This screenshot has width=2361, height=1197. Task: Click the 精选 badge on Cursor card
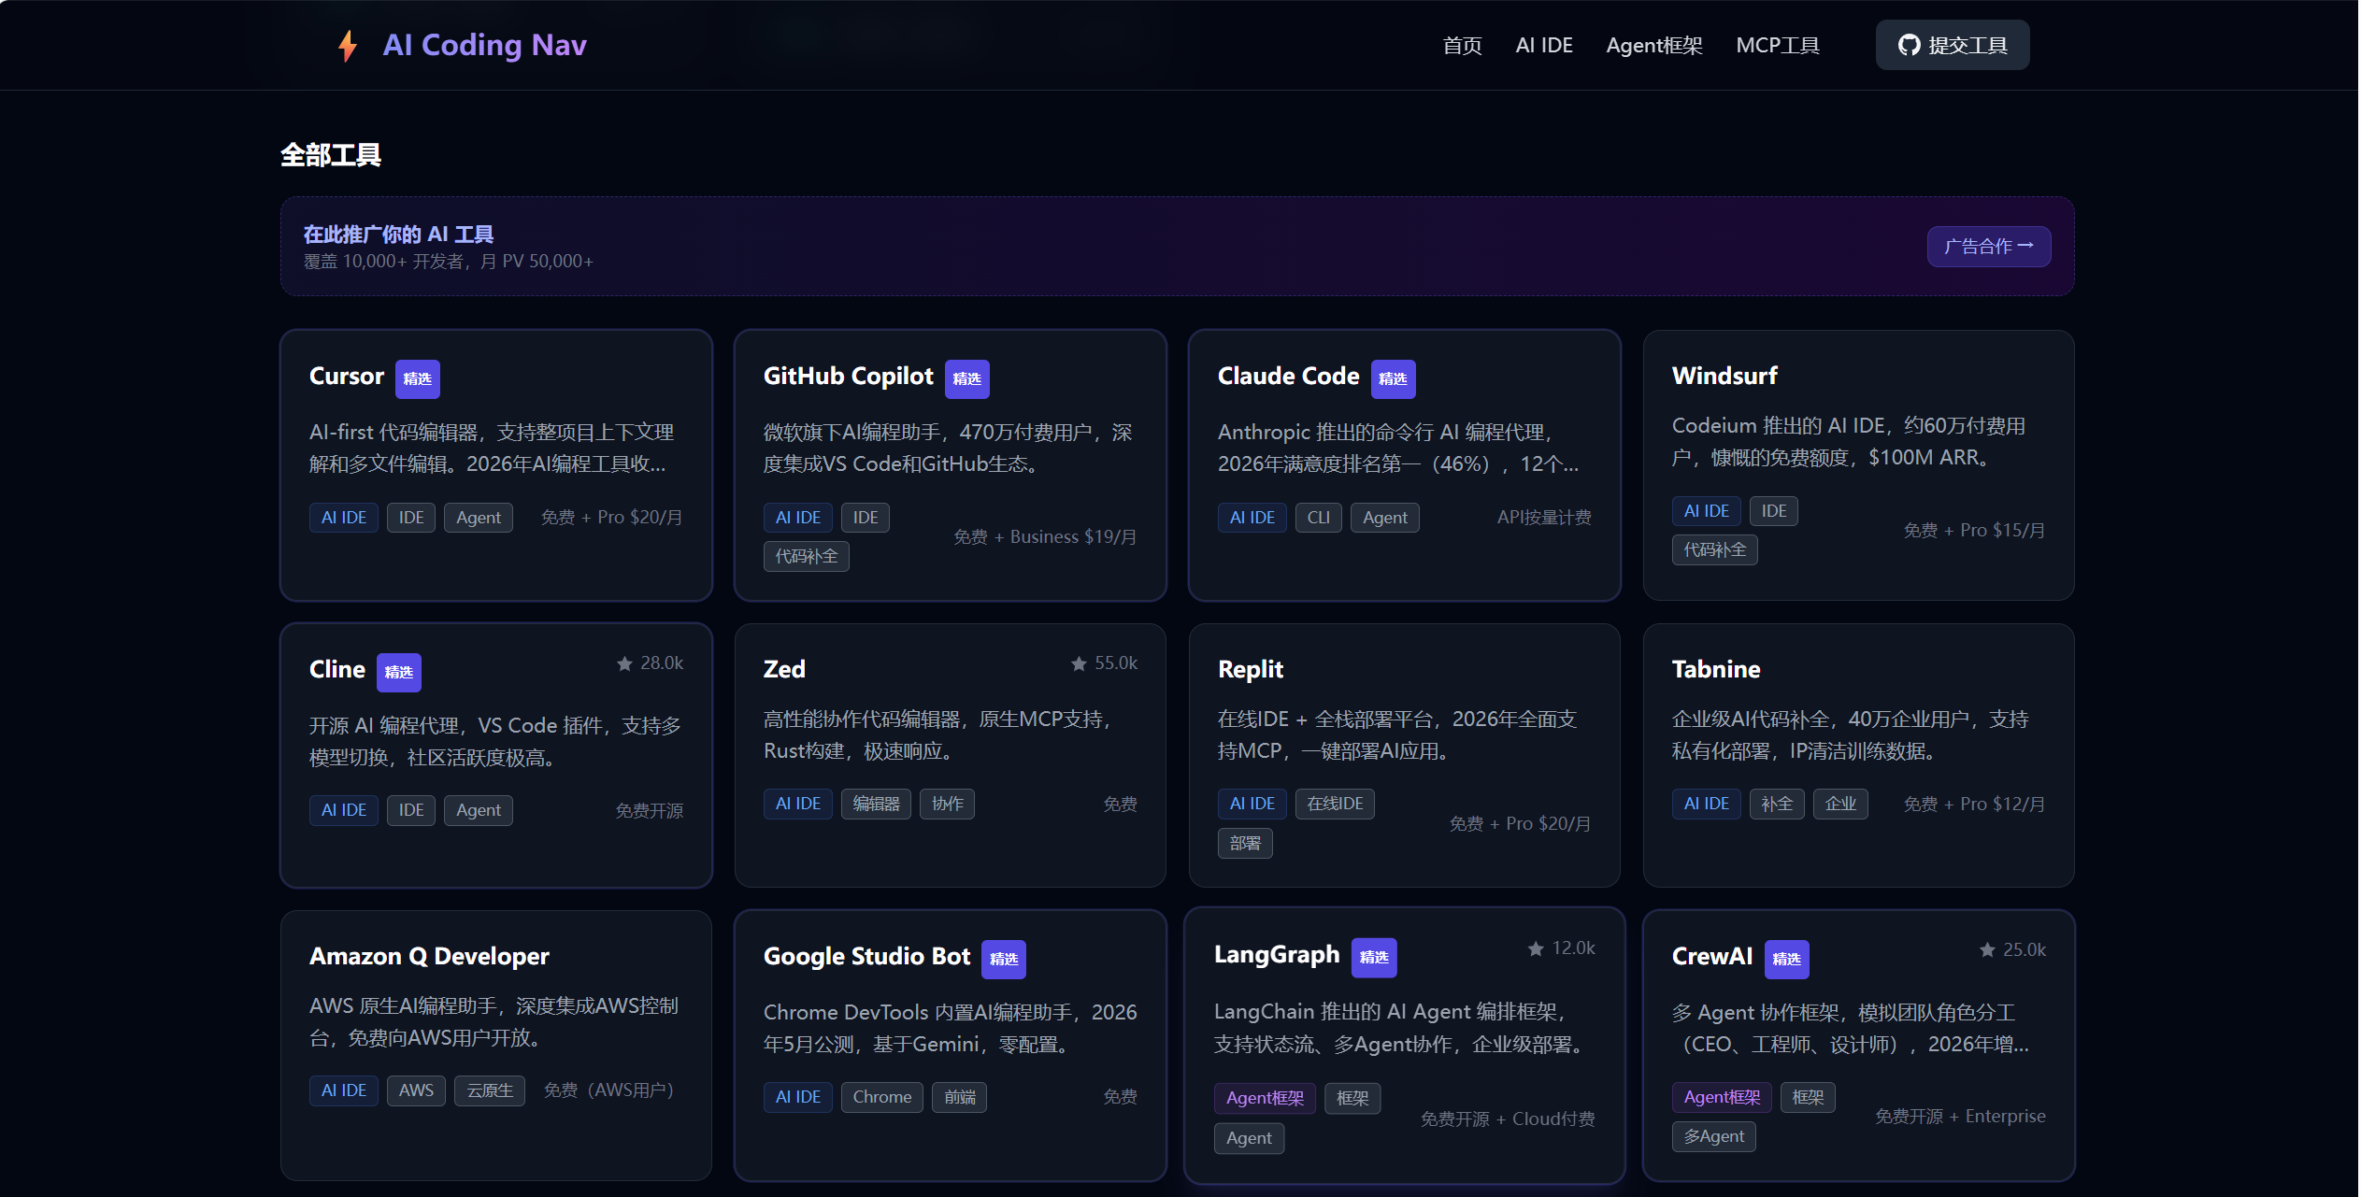[x=418, y=378]
